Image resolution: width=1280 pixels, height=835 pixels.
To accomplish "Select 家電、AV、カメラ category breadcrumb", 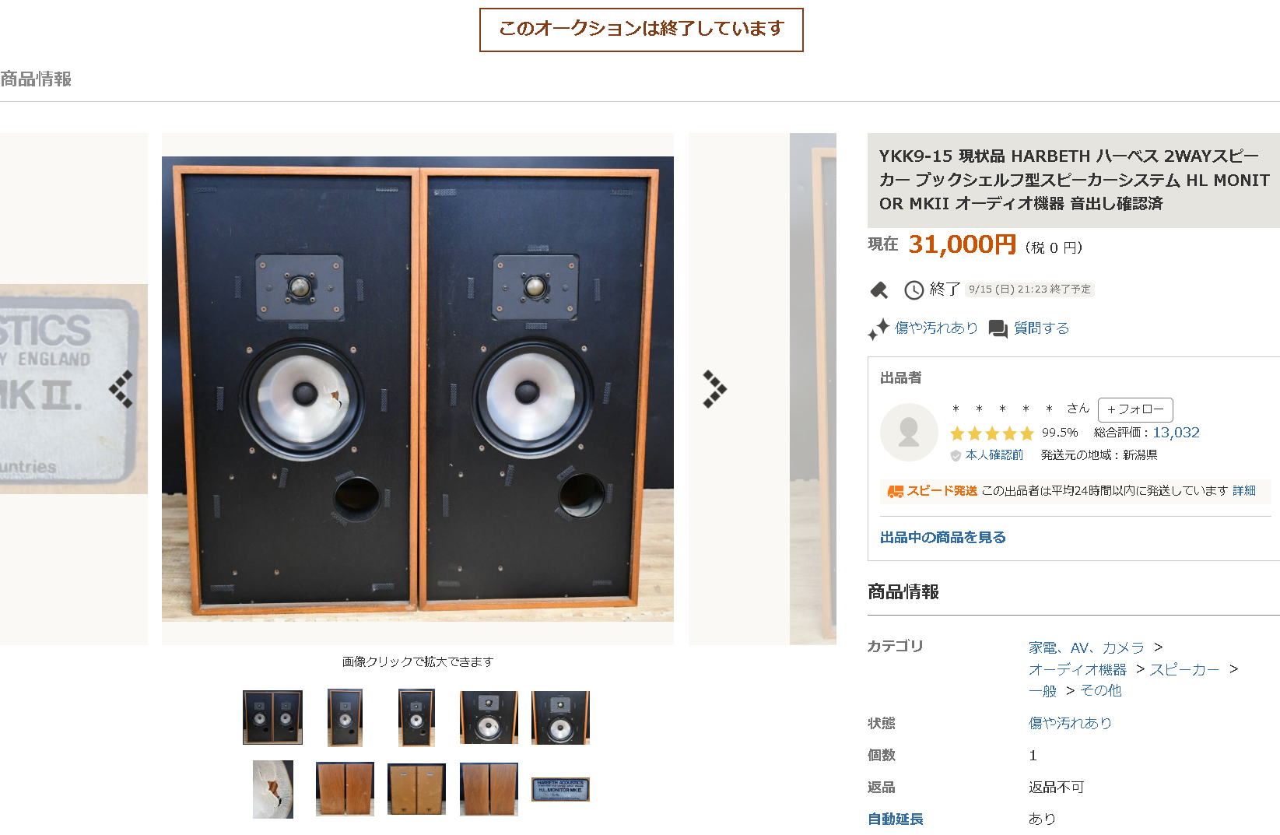I will [x=1085, y=647].
